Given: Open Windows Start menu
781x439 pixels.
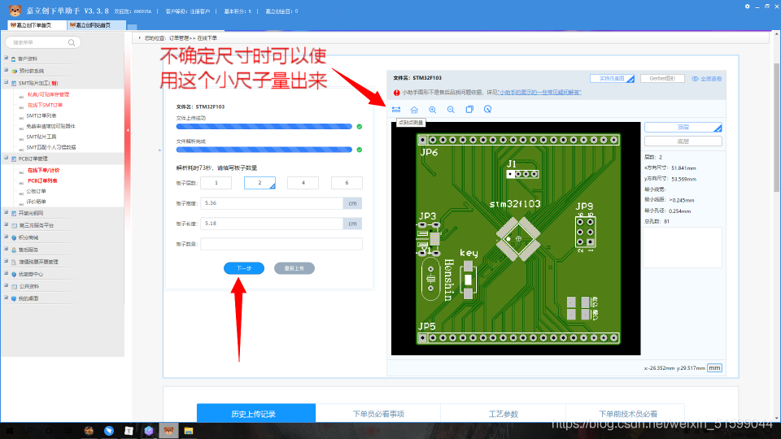Looking at the screenshot, I should coord(10,431).
